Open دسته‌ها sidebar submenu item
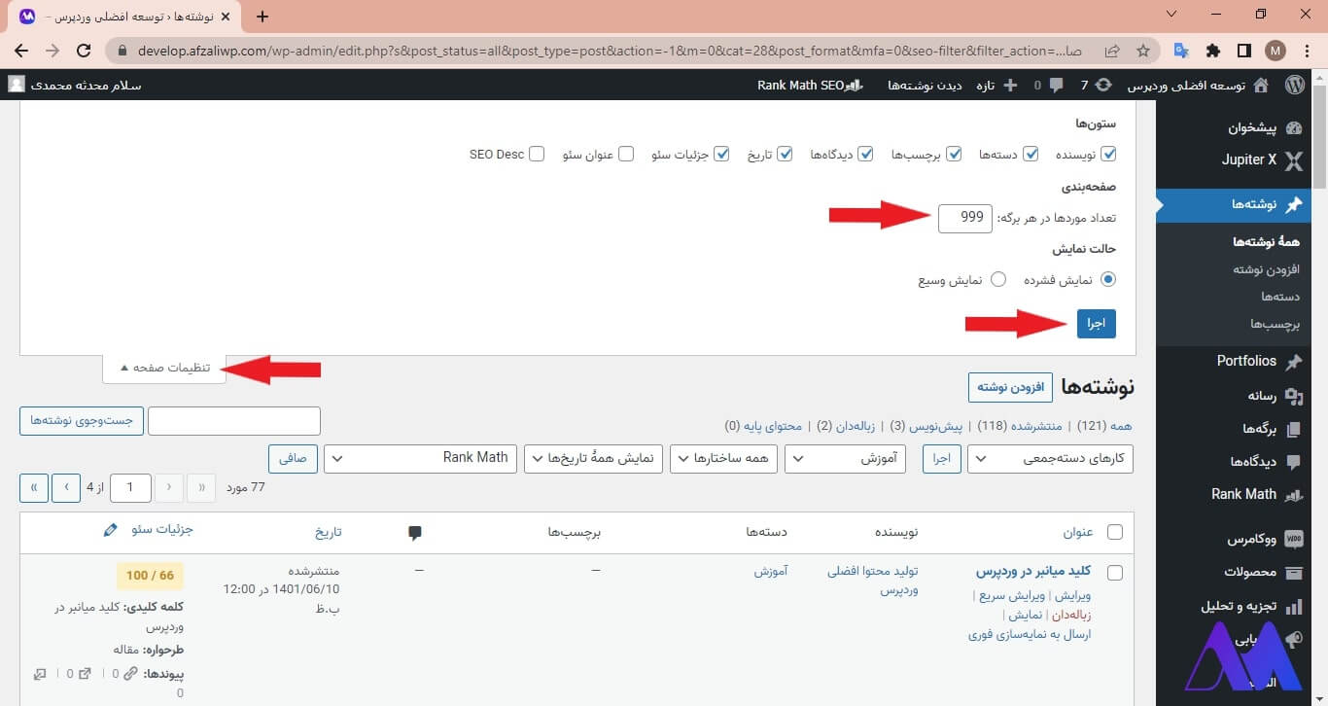This screenshot has width=1328, height=706. (1280, 296)
